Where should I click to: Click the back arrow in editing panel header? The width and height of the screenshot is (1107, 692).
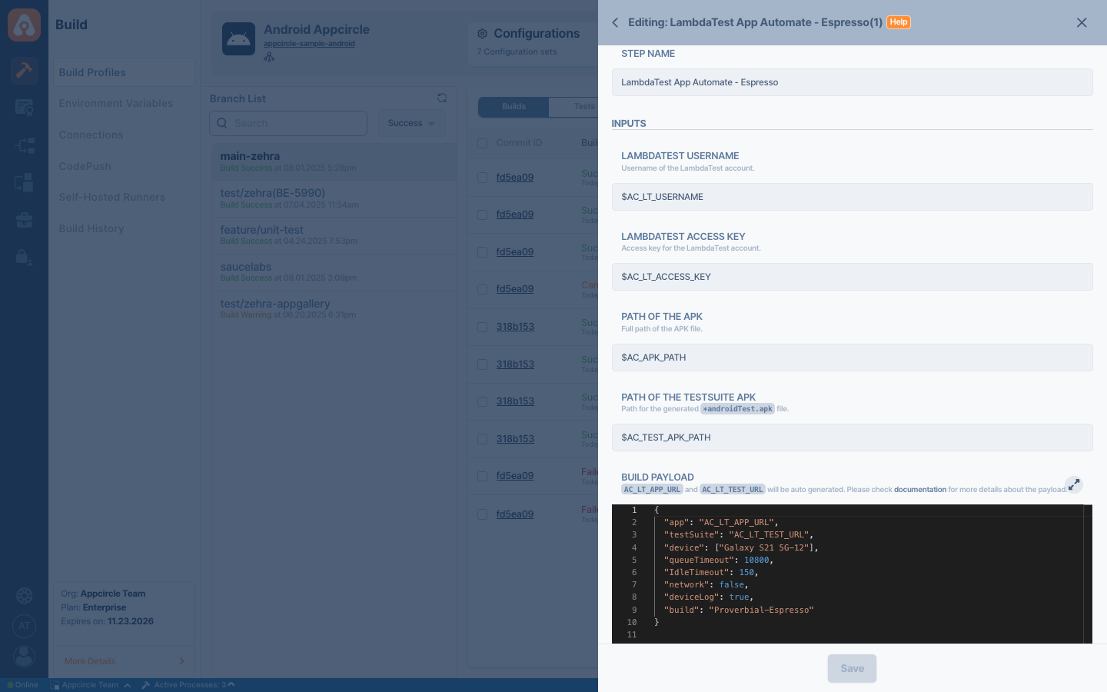615,22
